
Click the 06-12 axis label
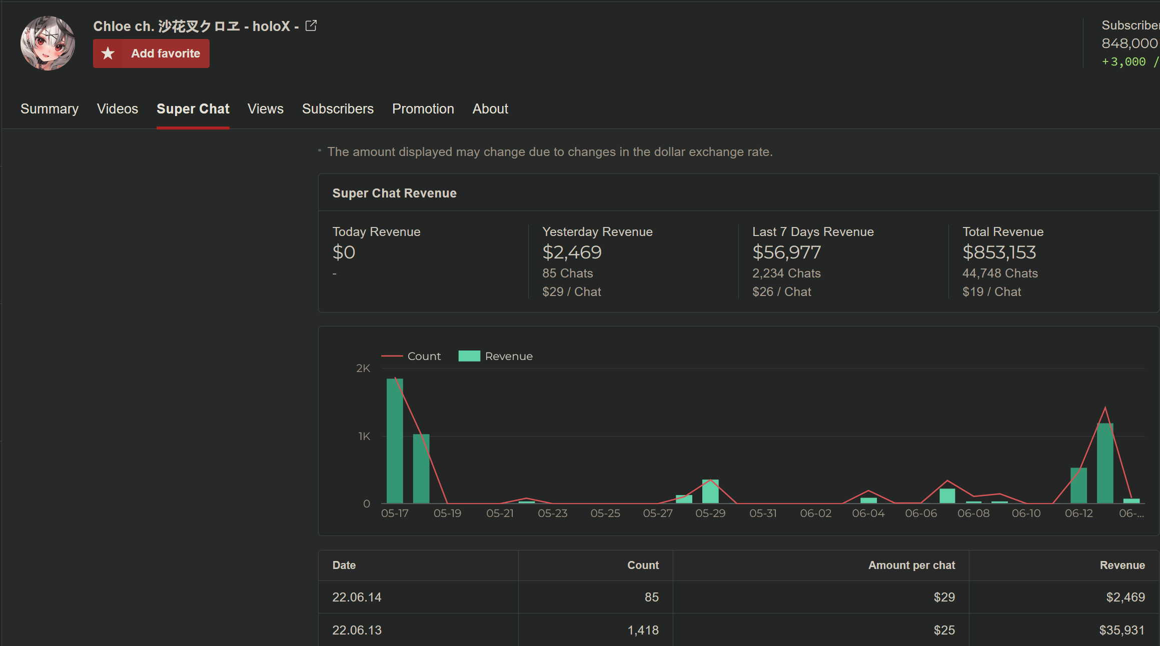pyautogui.click(x=1079, y=513)
